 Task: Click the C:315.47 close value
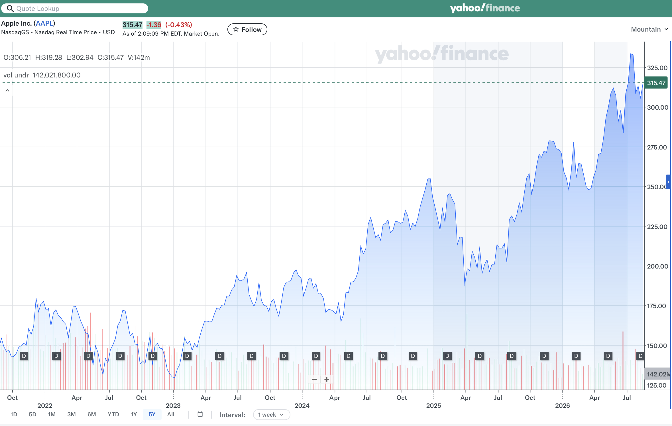coord(111,58)
